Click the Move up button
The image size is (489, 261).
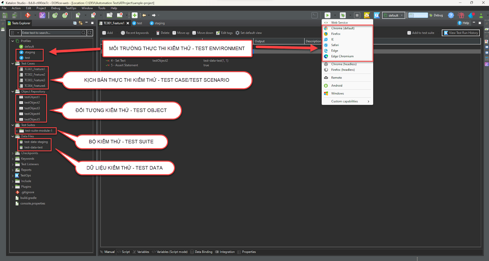coord(181,33)
